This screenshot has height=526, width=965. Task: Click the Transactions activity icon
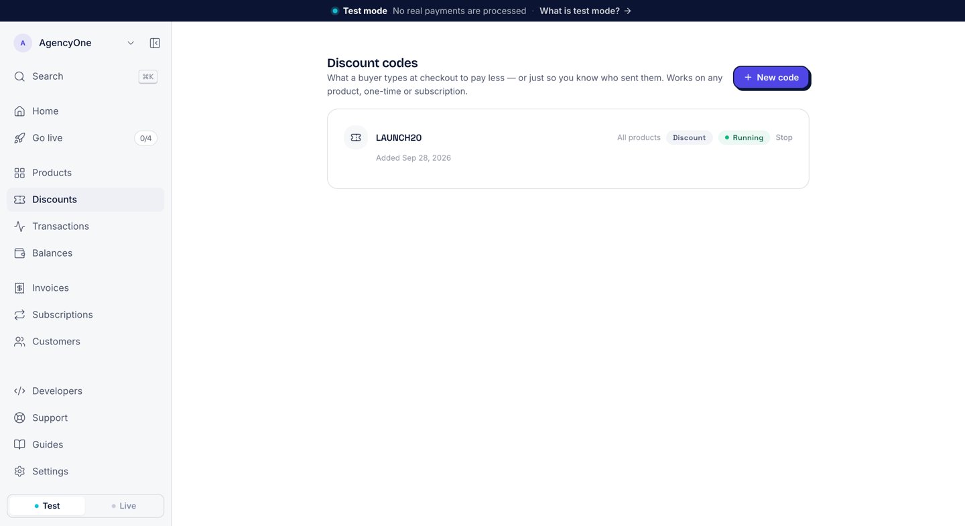[19, 226]
